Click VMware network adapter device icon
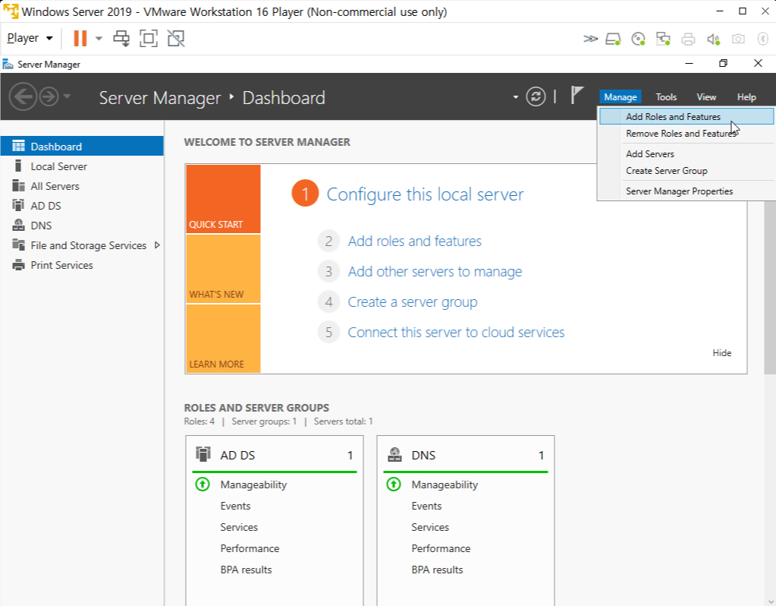The image size is (776, 606). point(663,39)
